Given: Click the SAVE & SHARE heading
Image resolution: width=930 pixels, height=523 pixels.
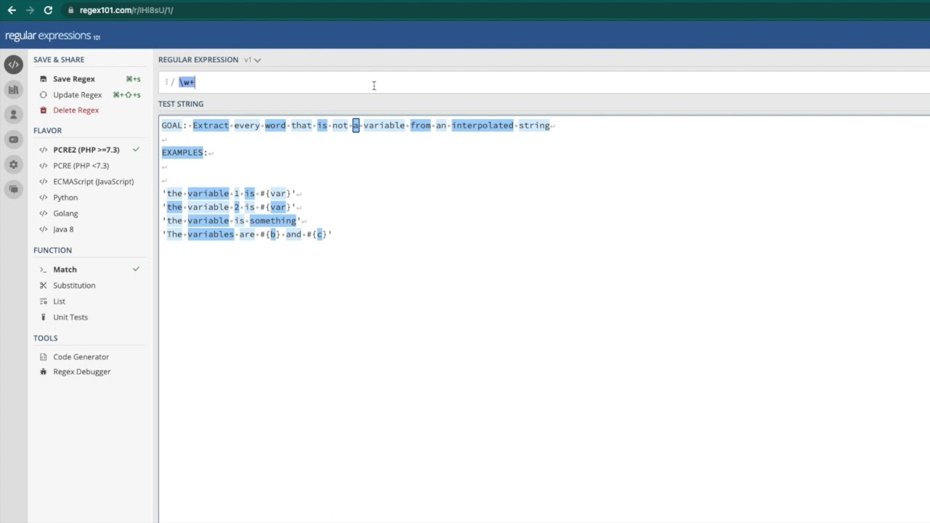Looking at the screenshot, I should 59,60.
